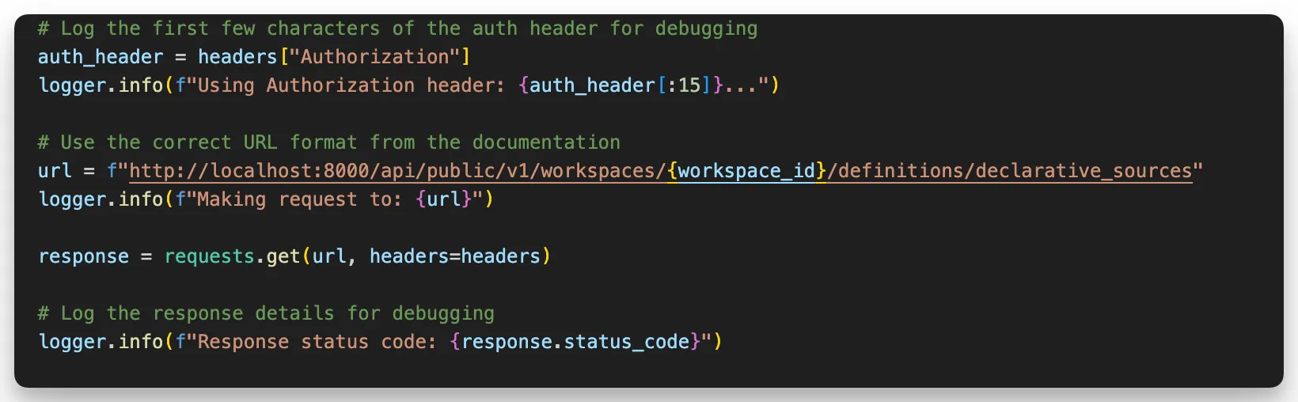Viewport: 1298px width, 402px height.
Task: Click the {workspace_id} placeholder in the URL
Action: [747, 171]
